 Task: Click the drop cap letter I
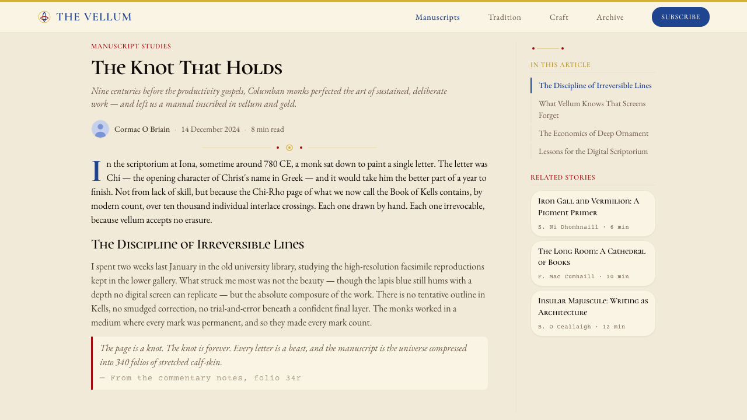pyautogui.click(x=97, y=171)
